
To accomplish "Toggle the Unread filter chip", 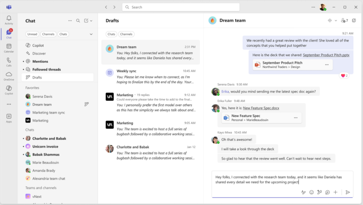I will 32,34.
